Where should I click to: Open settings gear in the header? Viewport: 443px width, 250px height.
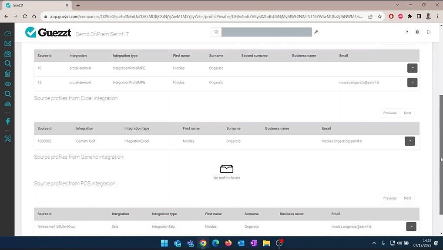417,32
